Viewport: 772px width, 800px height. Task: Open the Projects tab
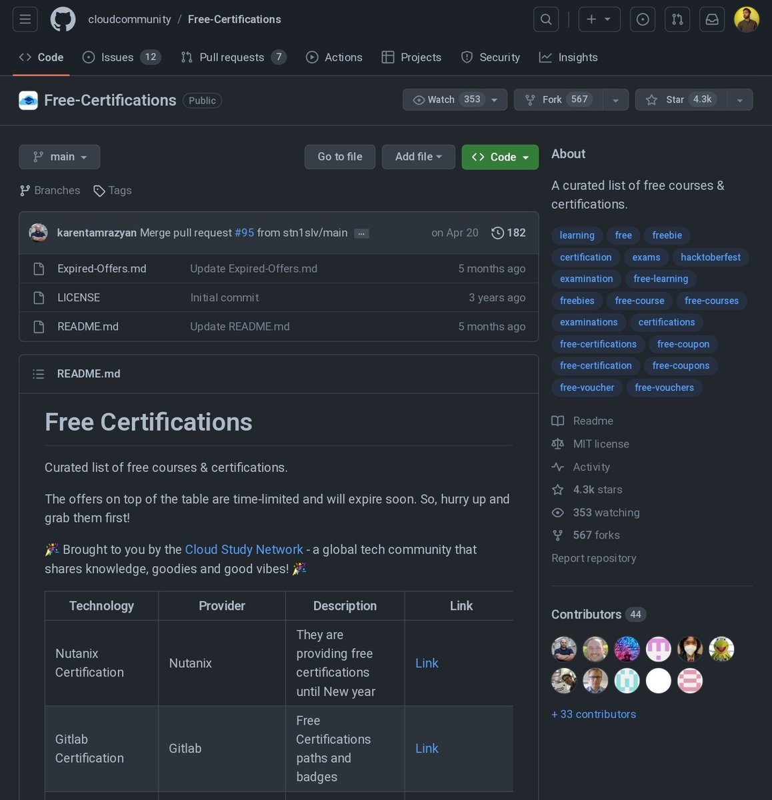click(411, 57)
